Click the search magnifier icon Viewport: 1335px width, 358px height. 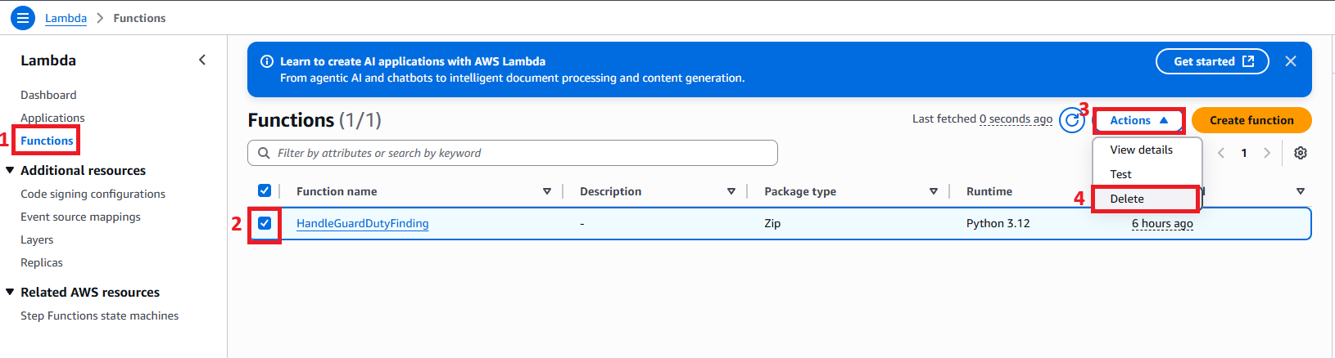click(x=264, y=153)
